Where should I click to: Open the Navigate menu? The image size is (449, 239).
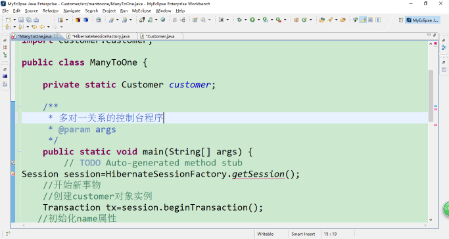pos(72,11)
